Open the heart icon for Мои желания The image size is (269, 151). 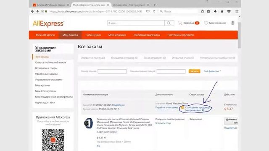tap(206, 23)
